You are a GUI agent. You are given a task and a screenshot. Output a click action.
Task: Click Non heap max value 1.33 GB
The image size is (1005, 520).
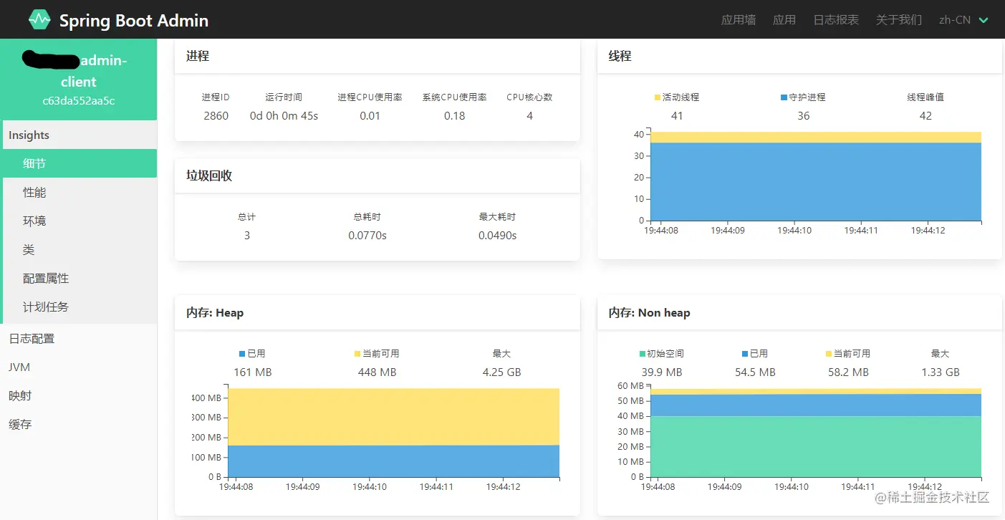941,372
